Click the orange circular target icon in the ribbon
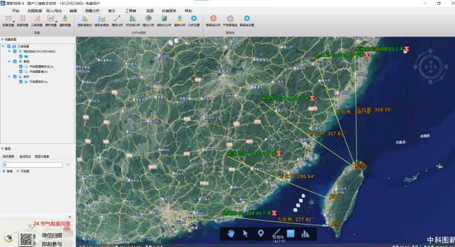This screenshot has width=455, height=247. click(x=213, y=19)
